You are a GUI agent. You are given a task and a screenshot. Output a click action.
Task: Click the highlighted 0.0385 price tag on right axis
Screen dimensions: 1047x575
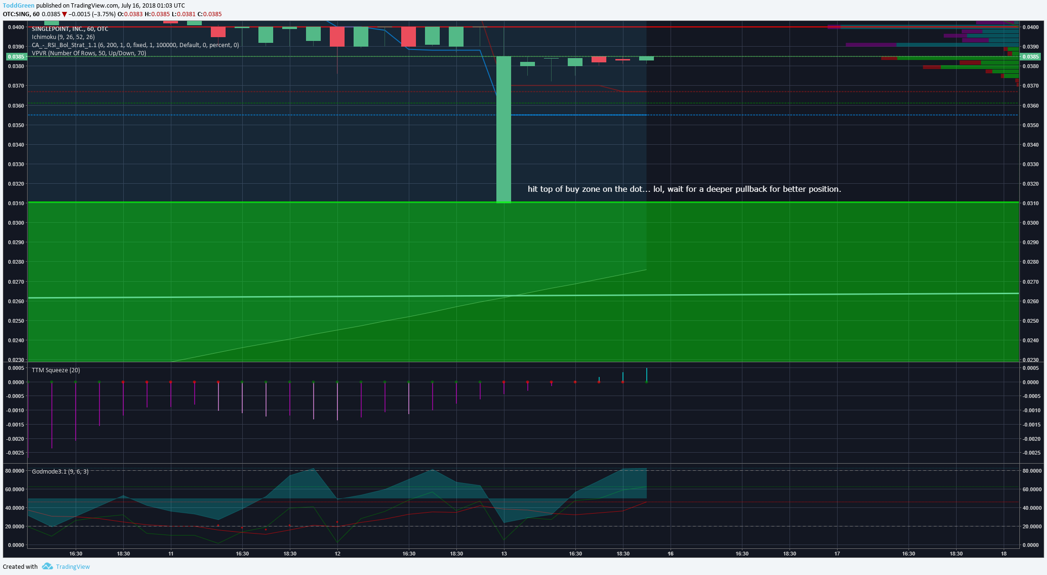pyautogui.click(x=1030, y=57)
